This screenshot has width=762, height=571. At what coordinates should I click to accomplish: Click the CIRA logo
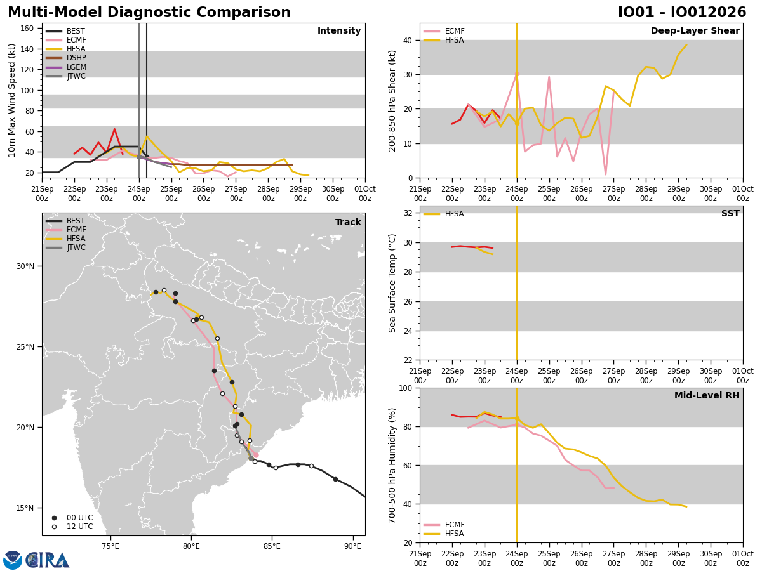coord(48,560)
